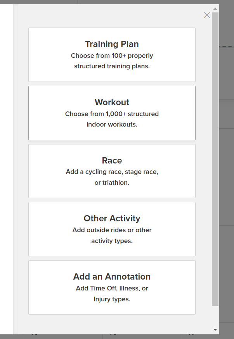This screenshot has width=234, height=339.
Task: Click "Add outside rides or other activity types"
Action: point(112,235)
